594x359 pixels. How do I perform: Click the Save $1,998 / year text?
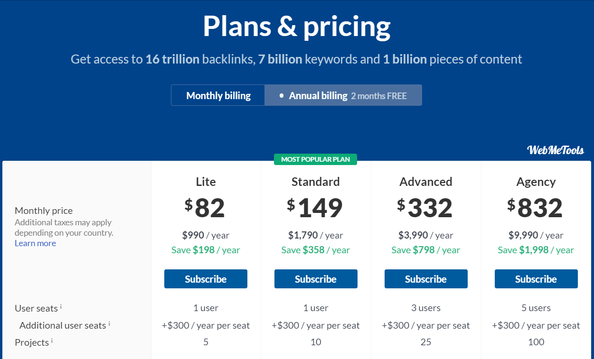[x=536, y=250]
